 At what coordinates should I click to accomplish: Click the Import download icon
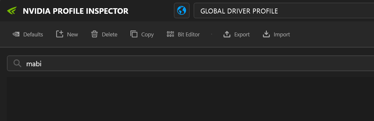pos(266,34)
